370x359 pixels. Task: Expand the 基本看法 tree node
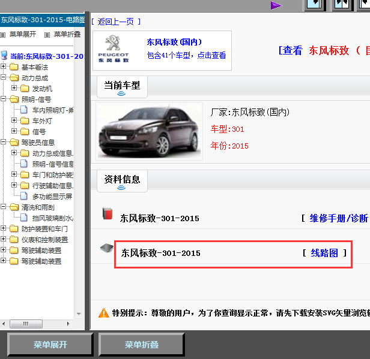[x=4, y=67]
